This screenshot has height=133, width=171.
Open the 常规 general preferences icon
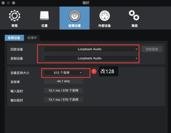(x=15, y=16)
